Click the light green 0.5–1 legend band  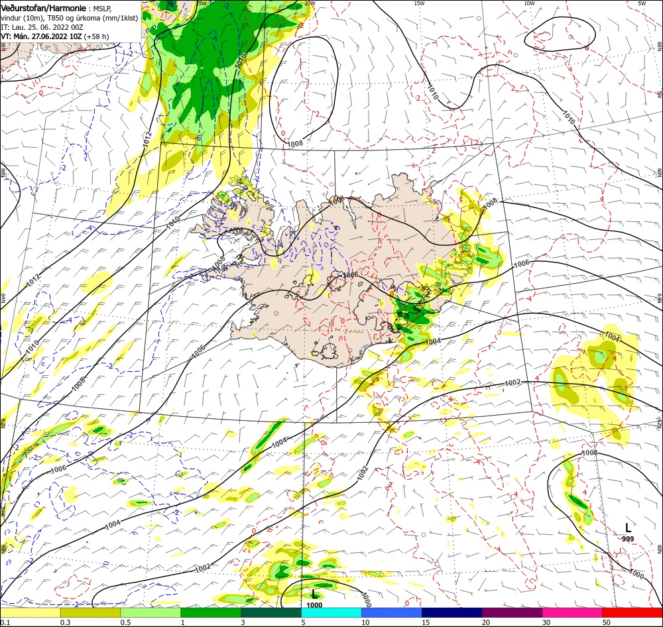point(151,612)
